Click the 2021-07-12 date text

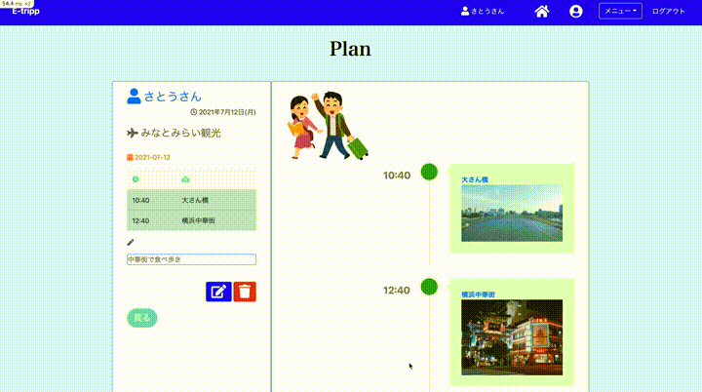point(152,157)
